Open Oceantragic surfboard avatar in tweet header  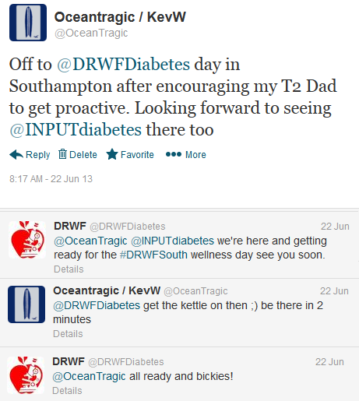click(28, 23)
